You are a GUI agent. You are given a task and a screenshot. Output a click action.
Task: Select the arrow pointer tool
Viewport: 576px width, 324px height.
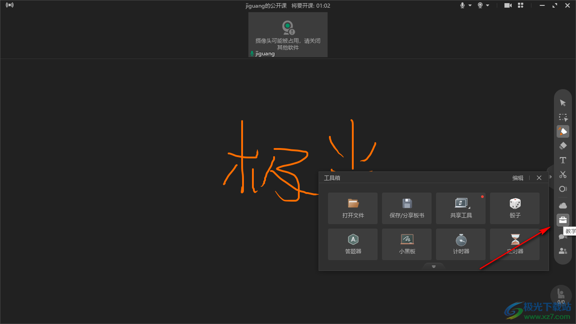coord(563,103)
